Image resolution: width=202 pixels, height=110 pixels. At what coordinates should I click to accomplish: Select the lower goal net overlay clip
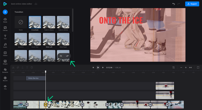[165, 95]
